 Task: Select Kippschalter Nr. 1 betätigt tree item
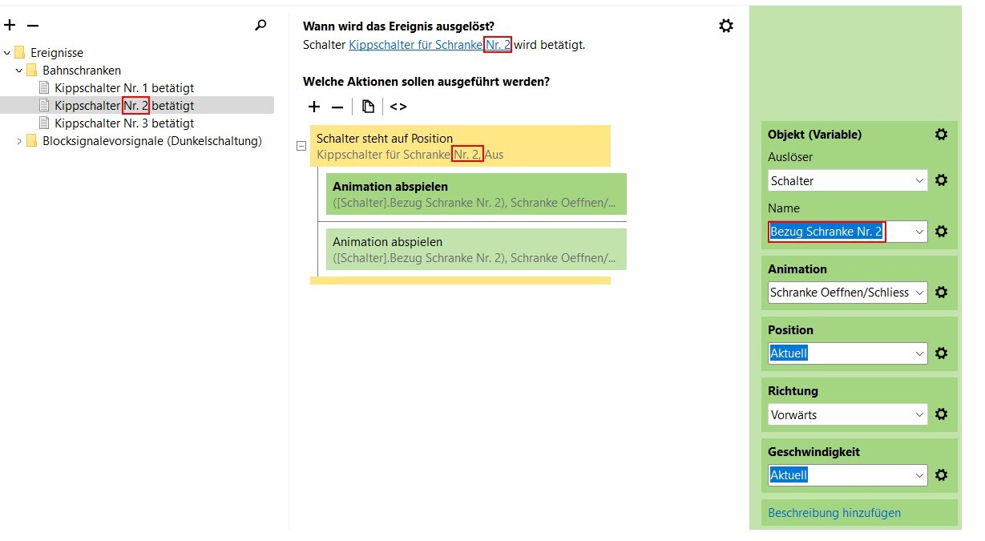124,88
